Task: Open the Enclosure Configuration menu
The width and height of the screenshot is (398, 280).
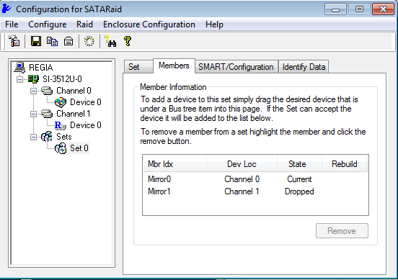Action: pyautogui.click(x=149, y=24)
